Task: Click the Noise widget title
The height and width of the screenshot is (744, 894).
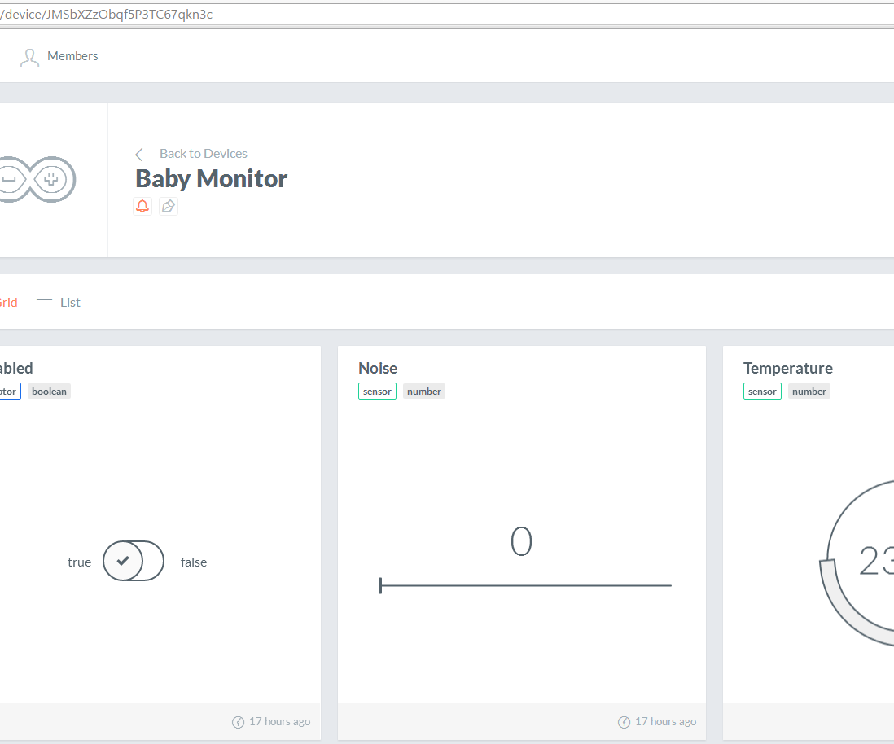Action: pos(378,368)
